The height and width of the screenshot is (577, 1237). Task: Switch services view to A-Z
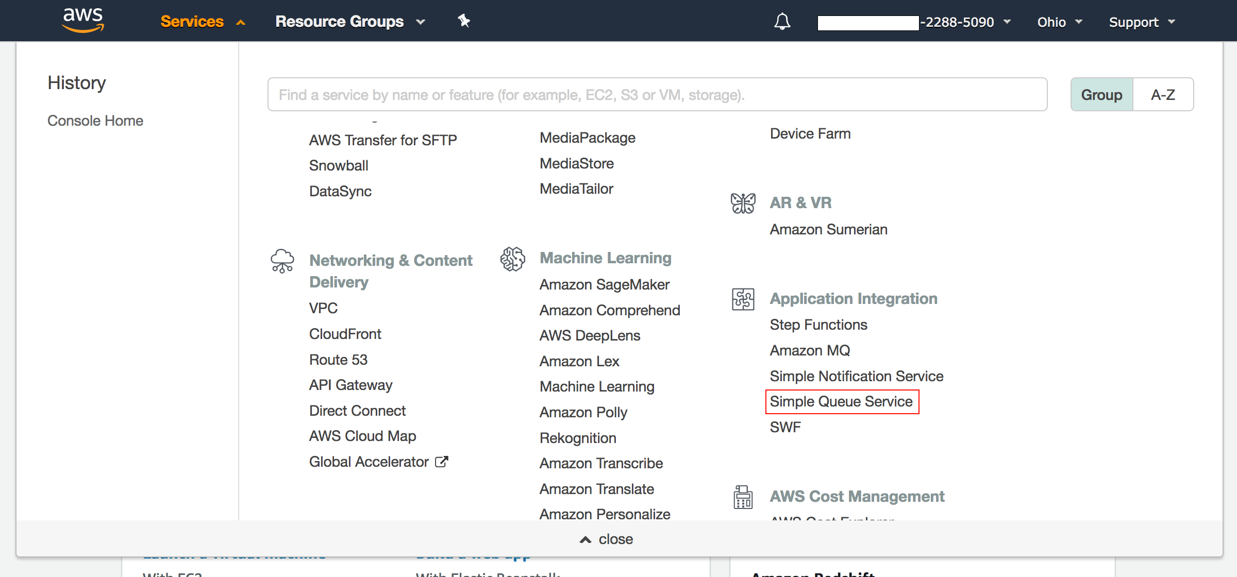point(1163,94)
